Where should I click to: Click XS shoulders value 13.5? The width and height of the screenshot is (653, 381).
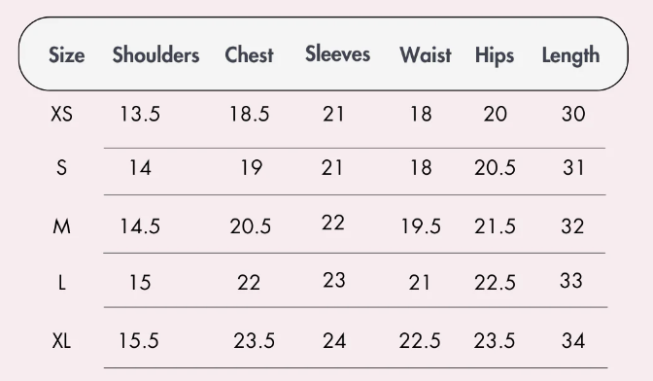[x=140, y=114]
